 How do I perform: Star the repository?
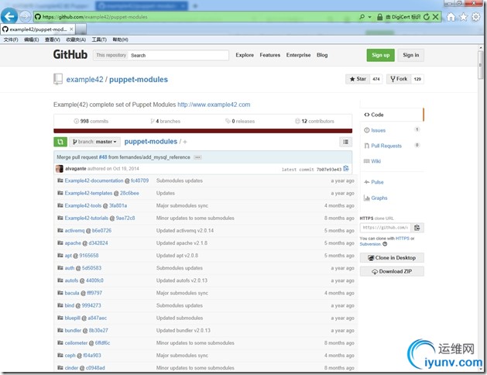(x=358, y=79)
